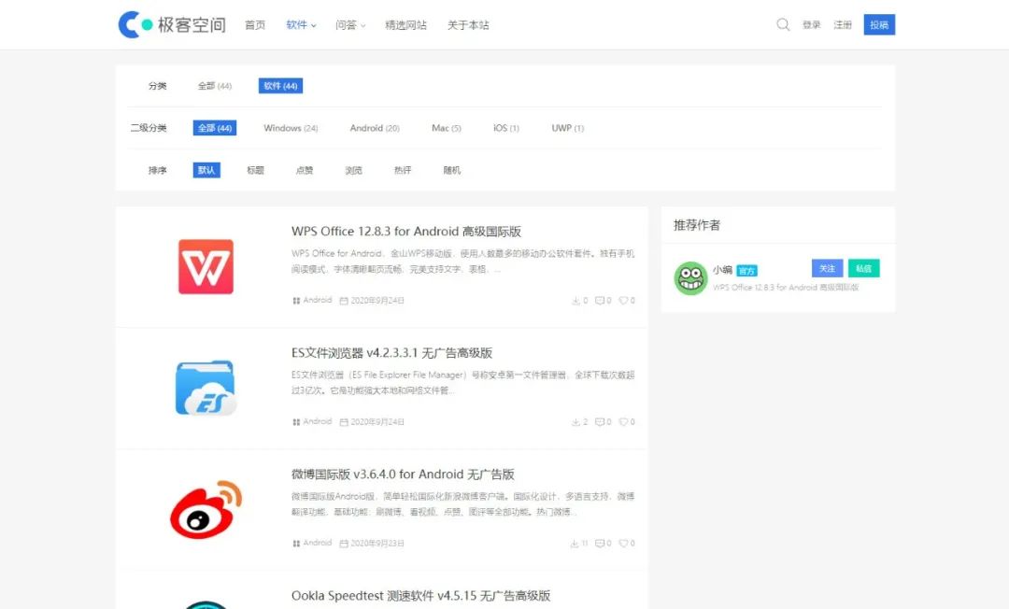Image resolution: width=1009 pixels, height=609 pixels.
Task: Sort the list by 默认
Action: (206, 170)
